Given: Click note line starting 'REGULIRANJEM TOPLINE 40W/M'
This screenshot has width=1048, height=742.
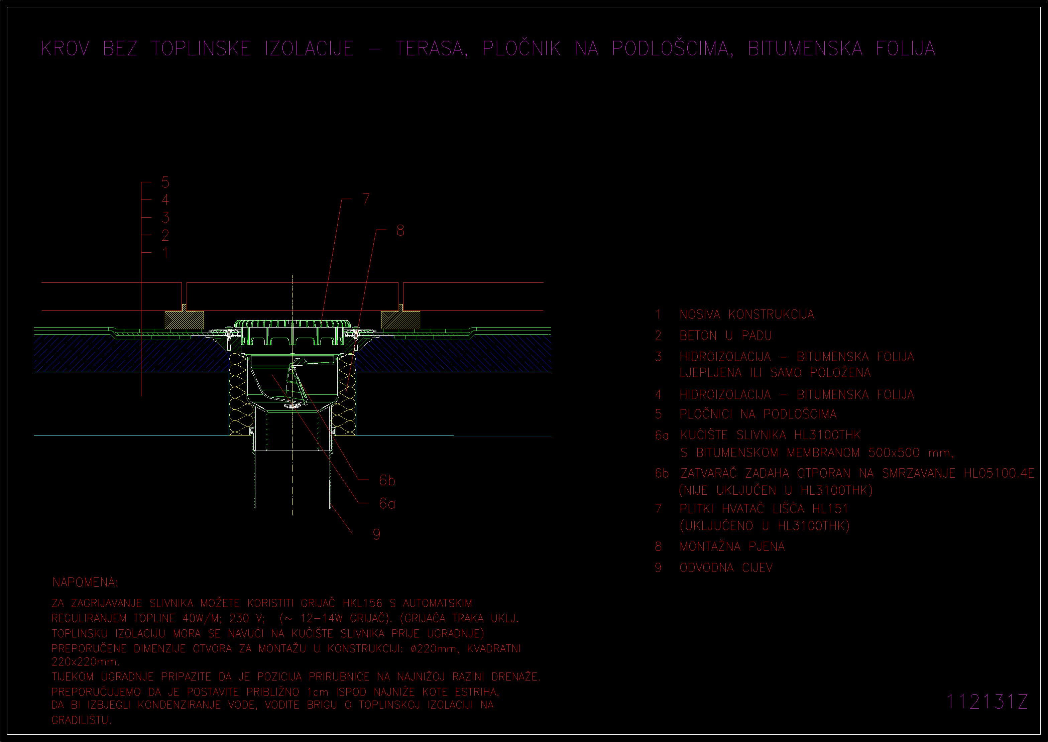Looking at the screenshot, I should [285, 618].
